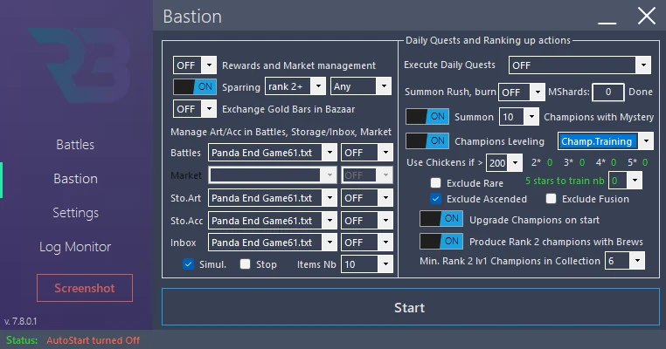Open Inbox file dropdown
Viewport: 666px width, 349px height.
pyautogui.click(x=273, y=243)
